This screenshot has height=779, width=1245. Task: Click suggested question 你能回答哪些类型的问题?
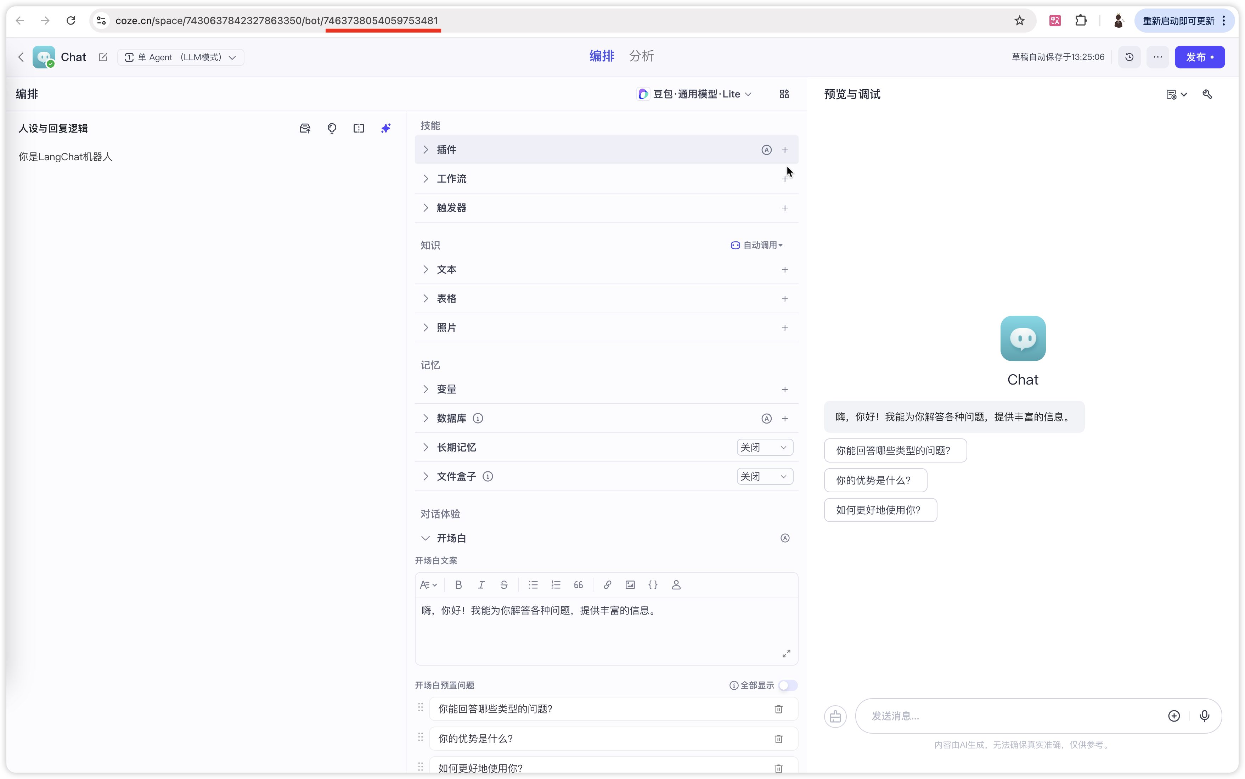click(894, 450)
